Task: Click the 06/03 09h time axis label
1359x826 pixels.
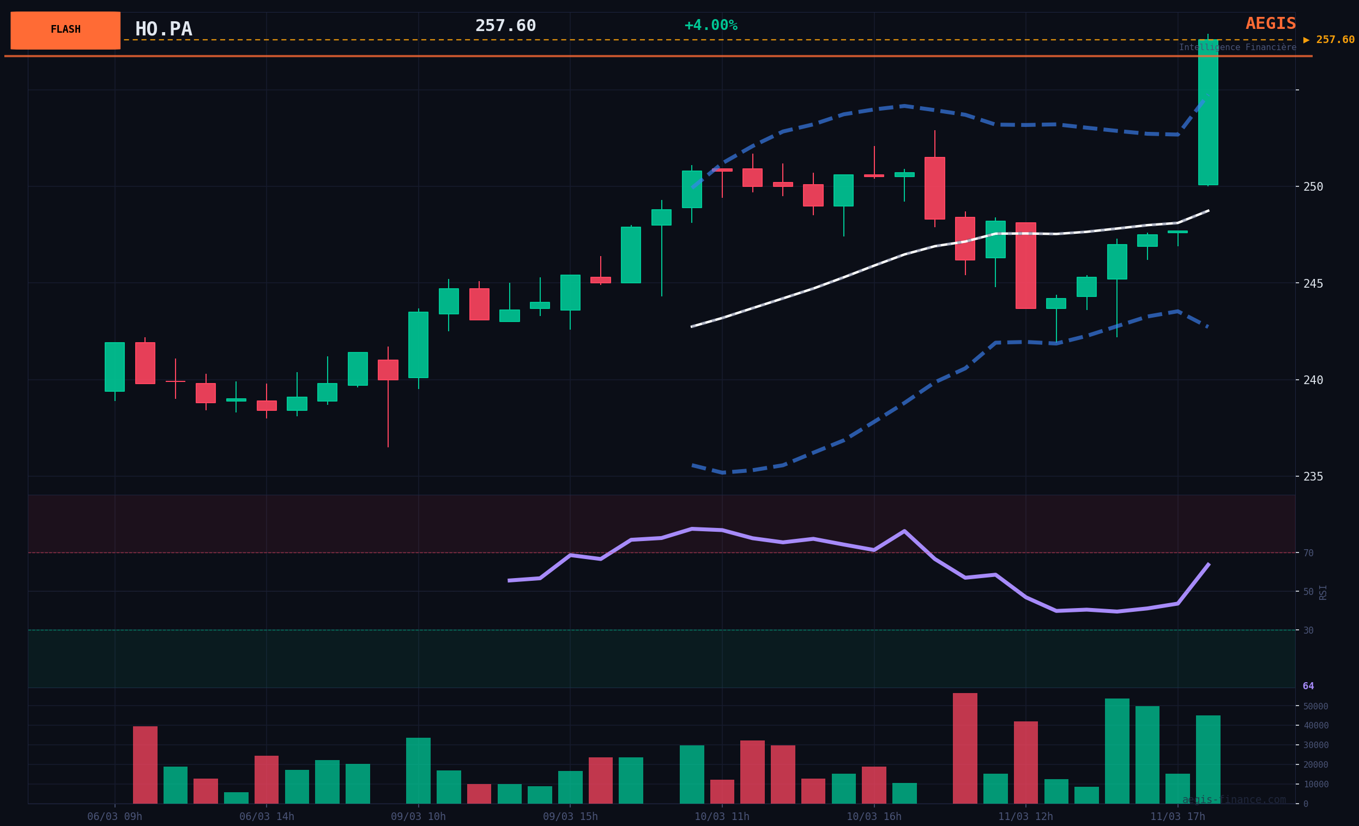Action: click(x=114, y=817)
